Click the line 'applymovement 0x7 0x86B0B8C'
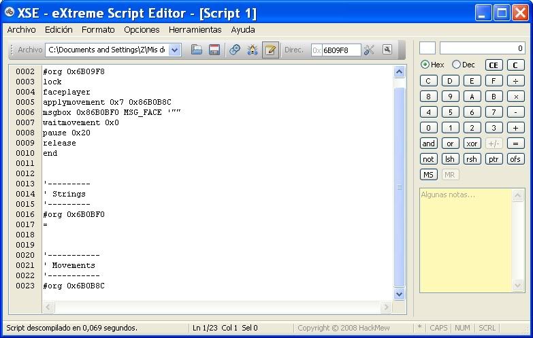Image resolution: width=533 pixels, height=338 pixels. (107, 102)
